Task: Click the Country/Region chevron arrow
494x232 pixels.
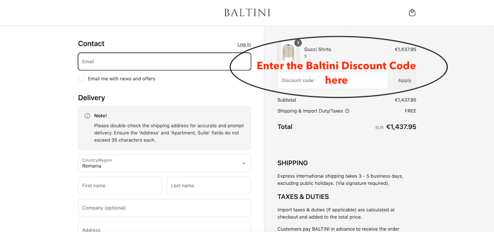Action: [x=244, y=164]
